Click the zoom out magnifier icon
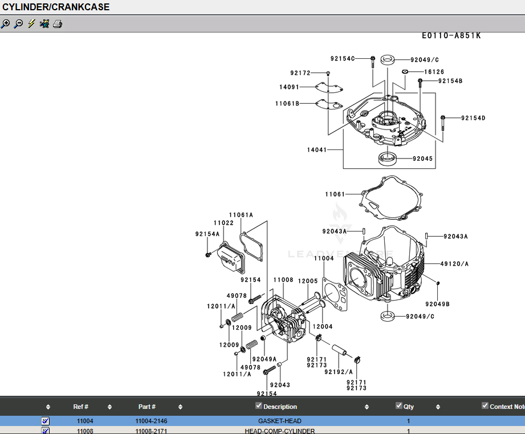The image size is (525, 434). pos(18,24)
